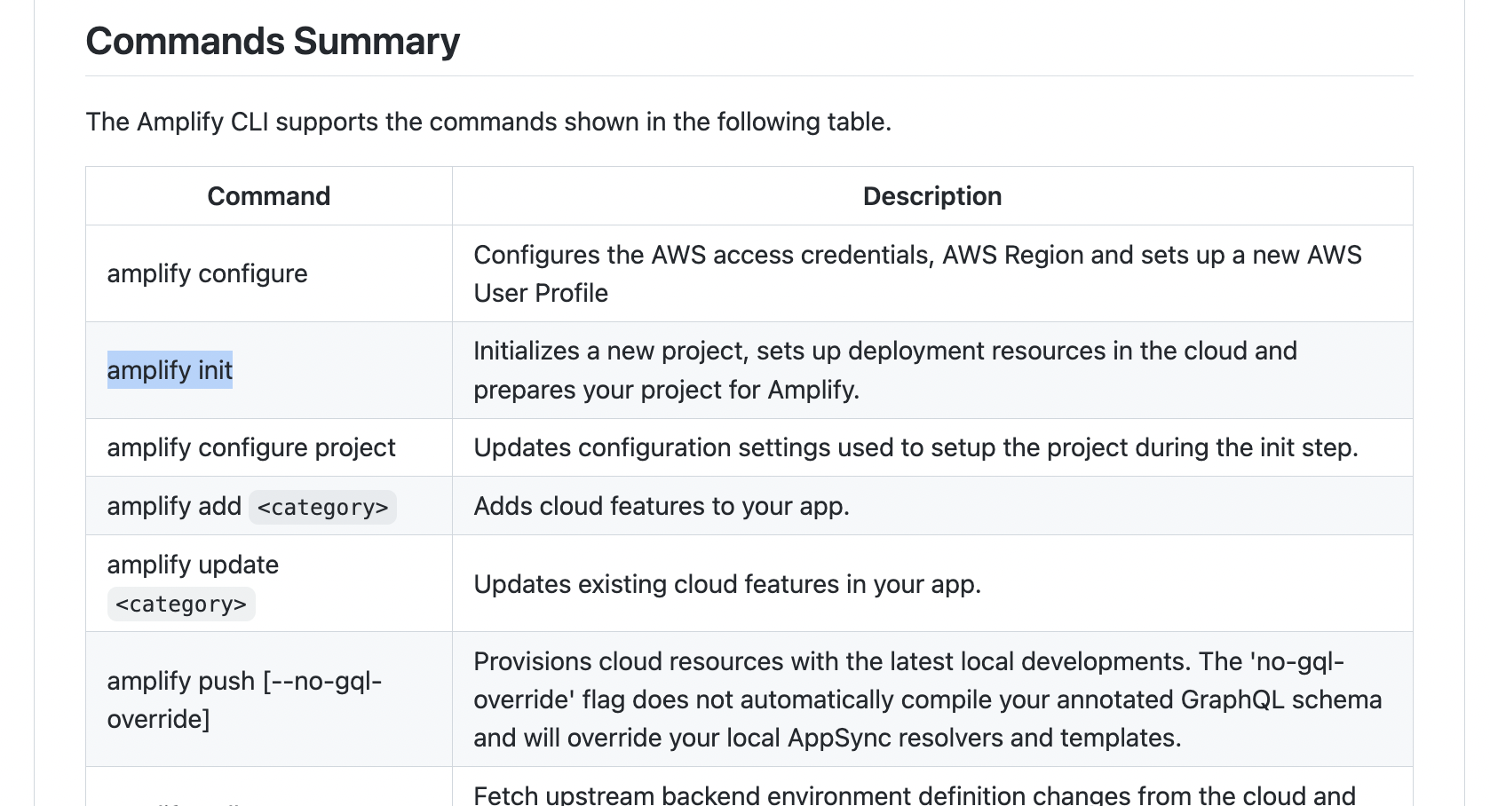Click the description 'Updates existing cloud features in your app.'
Screen dimensions: 1490x806
(x=727, y=584)
